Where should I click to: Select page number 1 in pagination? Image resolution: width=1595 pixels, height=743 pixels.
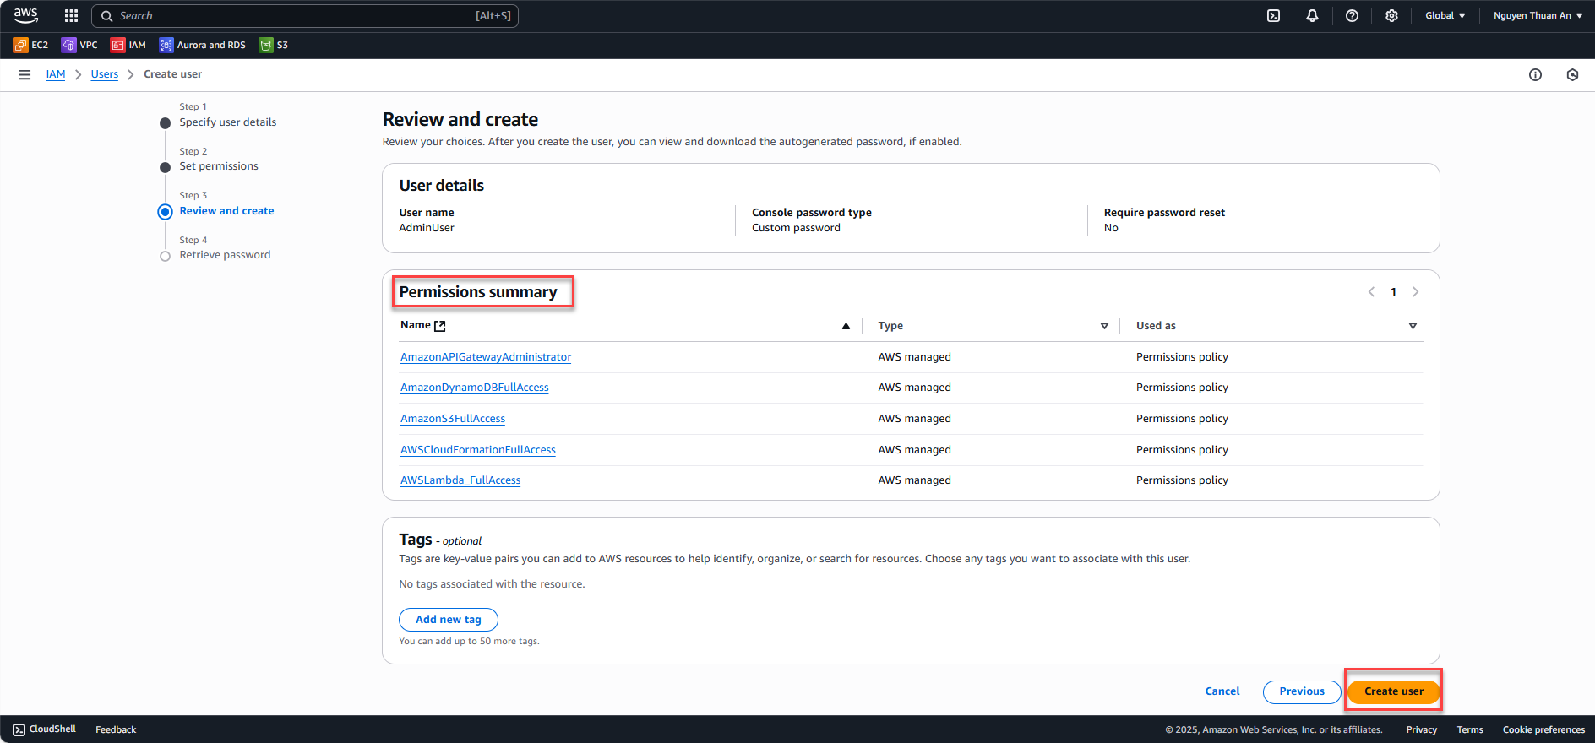[1393, 292]
